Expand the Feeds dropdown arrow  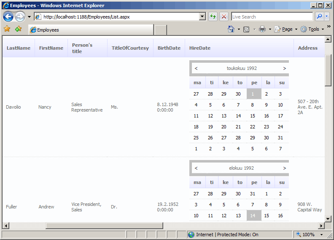click(254, 29)
